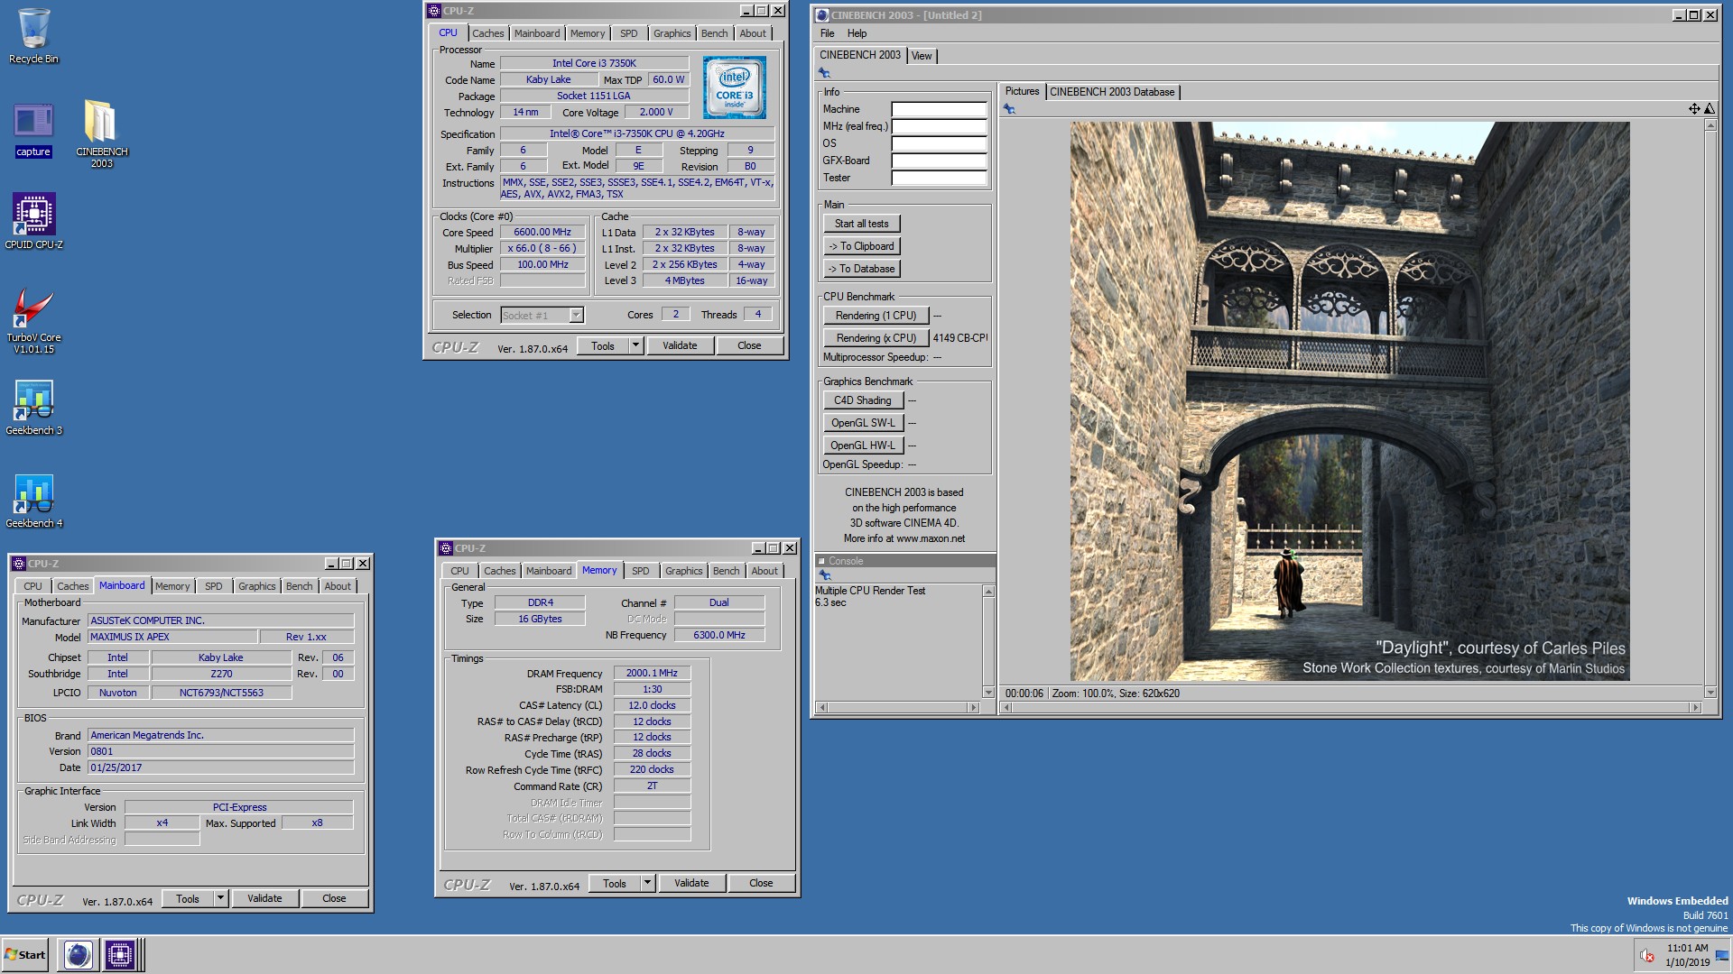Click the Show desktop tray icon
The image size is (1733, 974).
point(1721,956)
